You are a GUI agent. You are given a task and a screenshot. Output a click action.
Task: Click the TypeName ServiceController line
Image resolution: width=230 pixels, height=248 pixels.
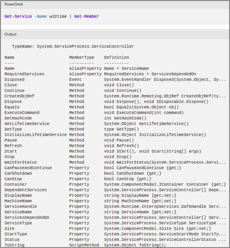click(73, 47)
